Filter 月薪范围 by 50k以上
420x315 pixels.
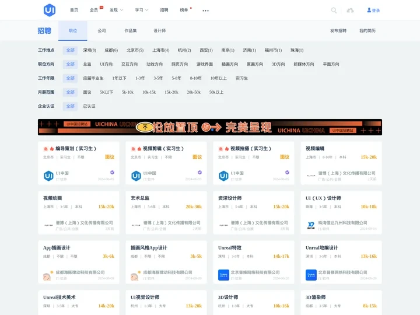(x=216, y=92)
